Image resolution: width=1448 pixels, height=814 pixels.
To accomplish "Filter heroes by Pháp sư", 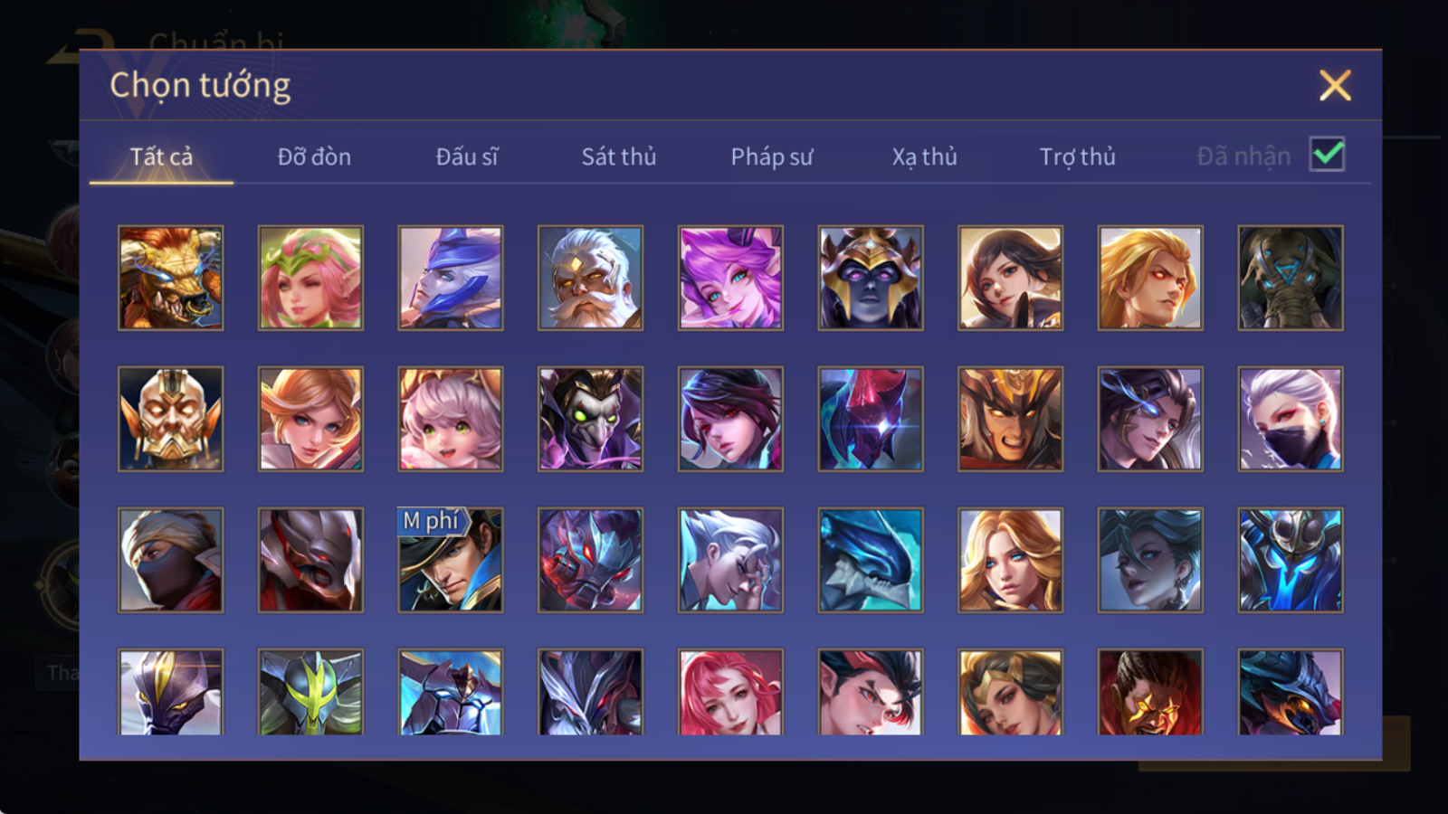I will click(x=772, y=156).
